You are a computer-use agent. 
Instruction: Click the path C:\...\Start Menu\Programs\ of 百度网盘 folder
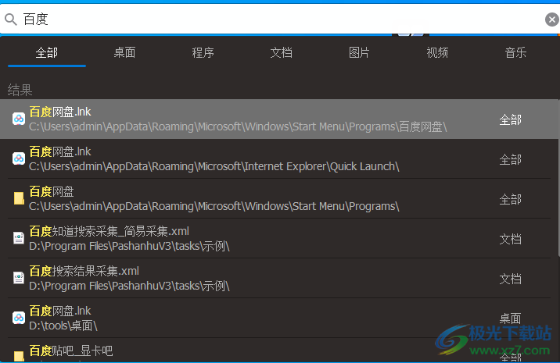214,206
